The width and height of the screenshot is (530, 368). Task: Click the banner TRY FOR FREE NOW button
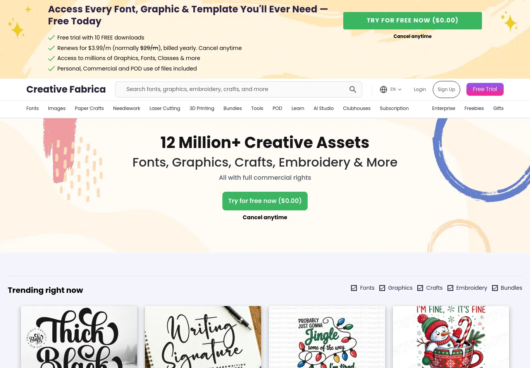point(413,21)
